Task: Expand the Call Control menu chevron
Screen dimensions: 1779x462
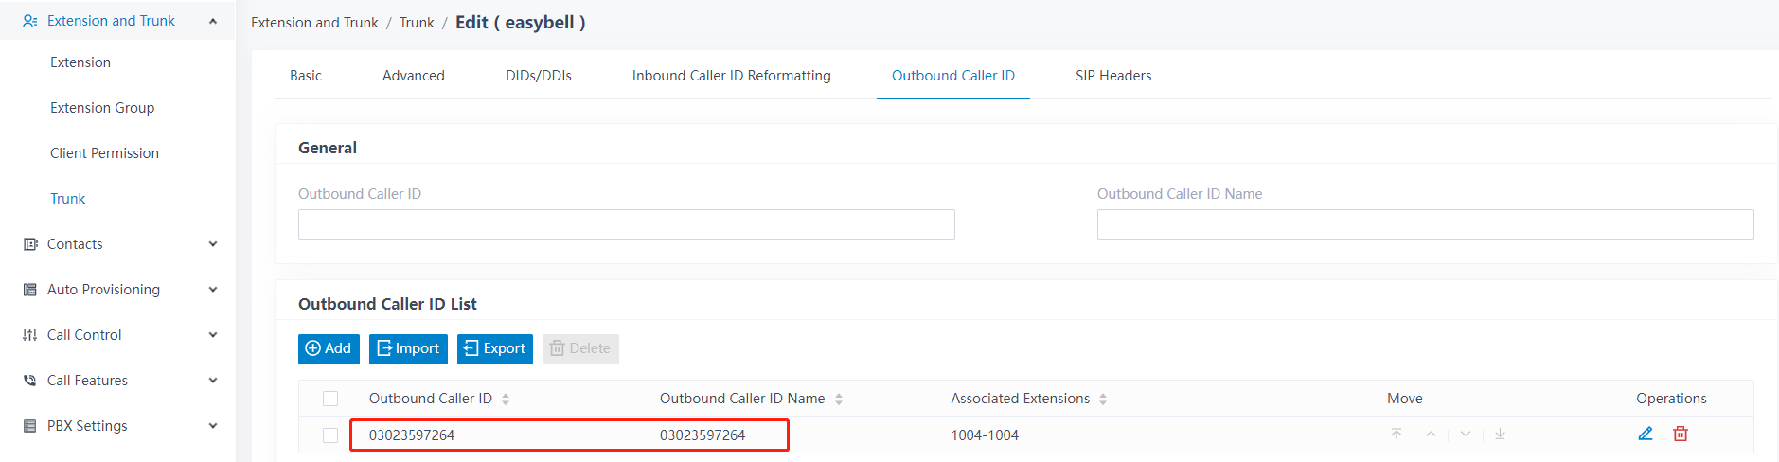Action: 213,335
